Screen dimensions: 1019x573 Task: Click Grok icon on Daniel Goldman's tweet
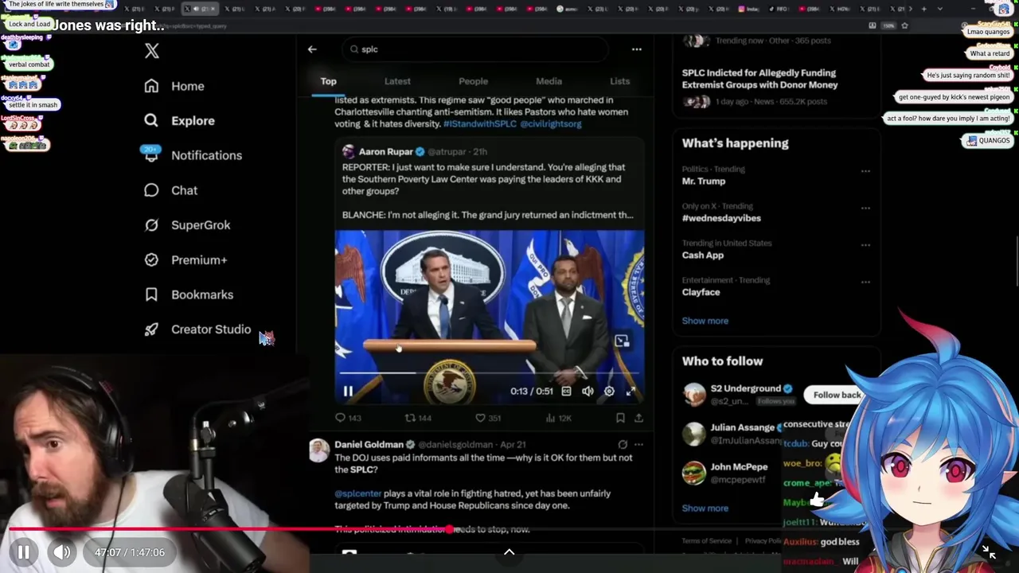point(623,444)
